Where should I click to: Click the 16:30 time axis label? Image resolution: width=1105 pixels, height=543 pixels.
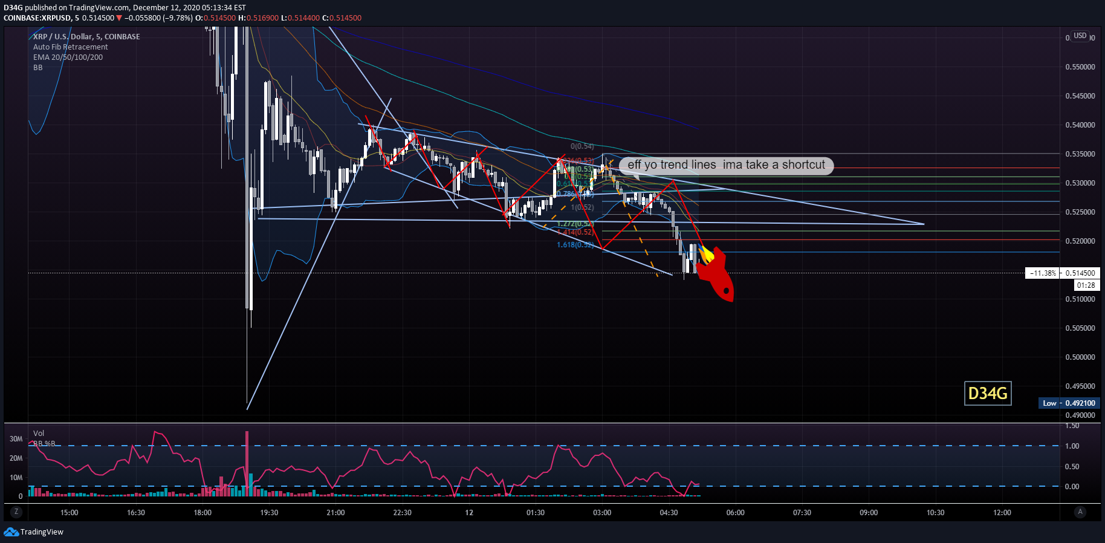pyautogui.click(x=136, y=513)
